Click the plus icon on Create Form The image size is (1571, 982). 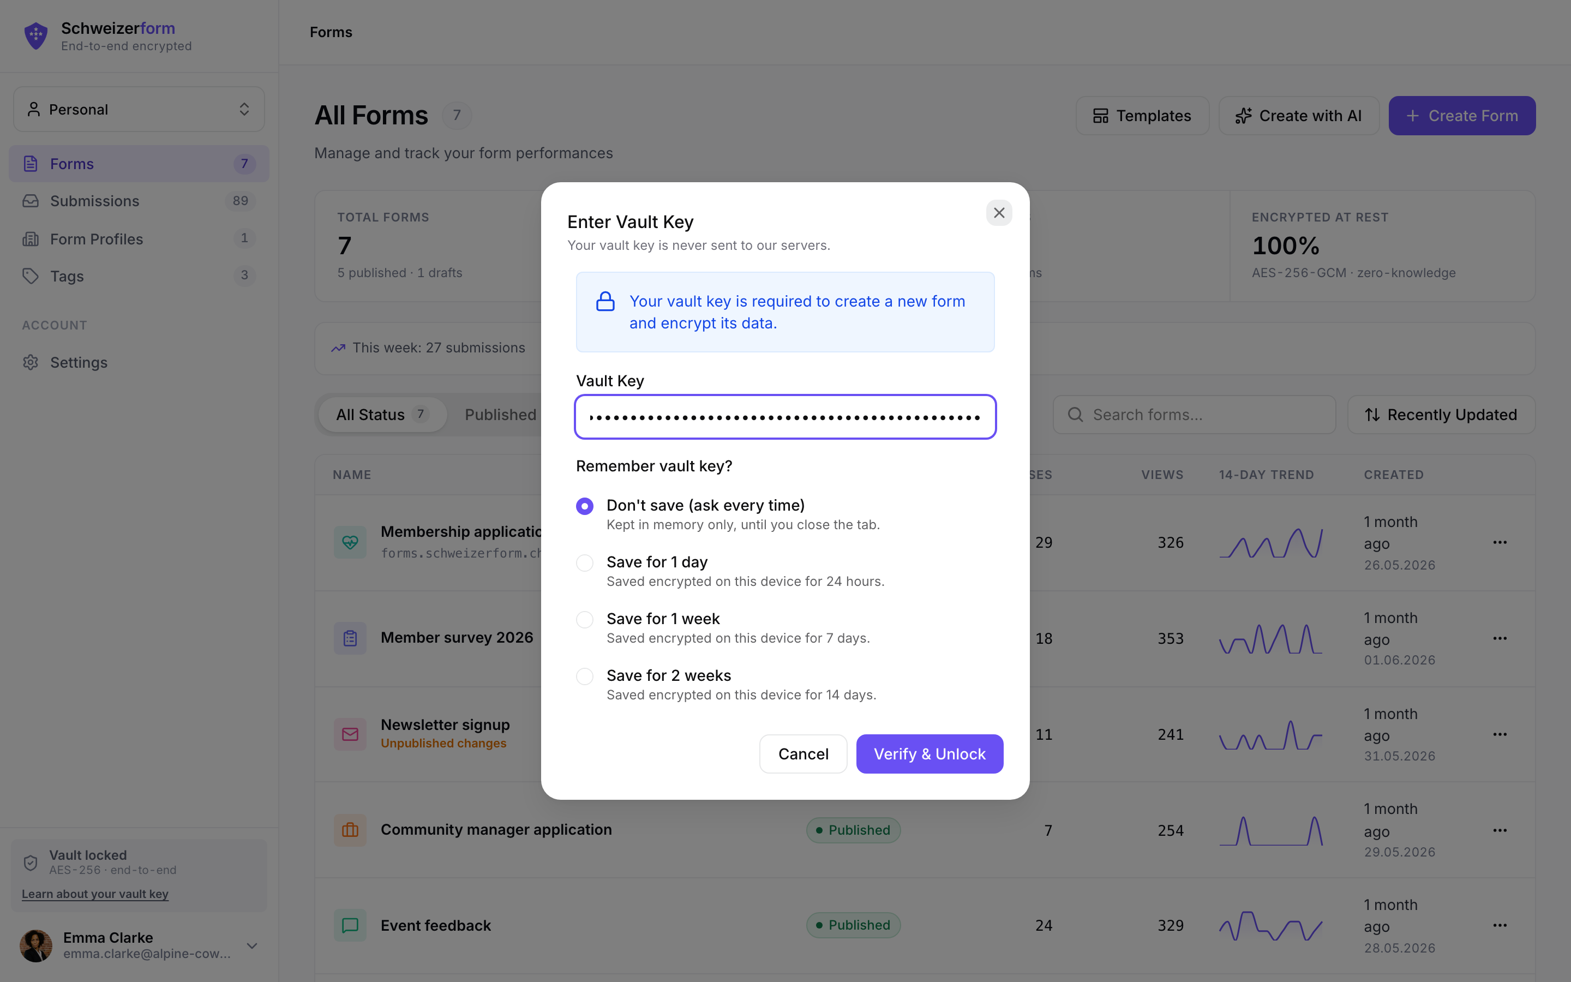1412,116
